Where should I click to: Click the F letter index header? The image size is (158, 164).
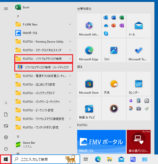coord(18,16)
